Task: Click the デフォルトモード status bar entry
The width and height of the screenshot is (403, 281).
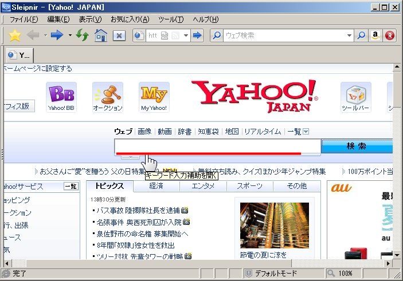Action: pos(276,274)
